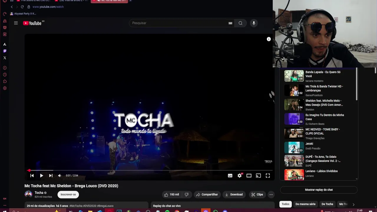The height and width of the screenshot is (212, 377).
Task: Cast video to a TV
Action: pos(258,175)
